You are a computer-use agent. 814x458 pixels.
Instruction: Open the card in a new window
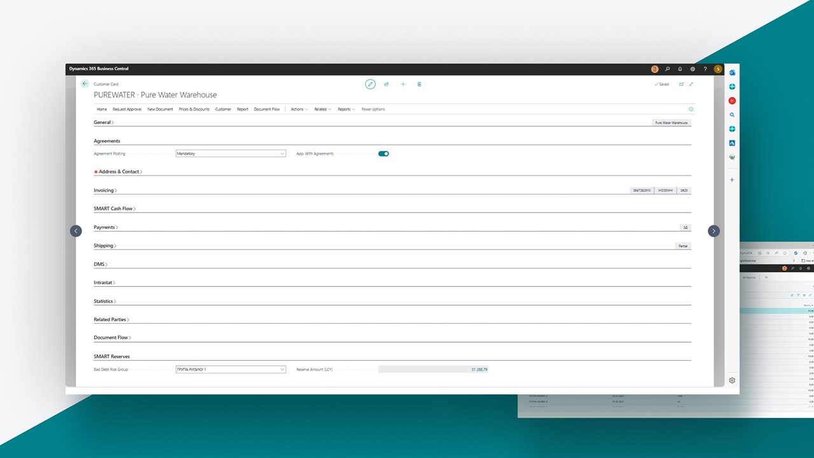681,84
